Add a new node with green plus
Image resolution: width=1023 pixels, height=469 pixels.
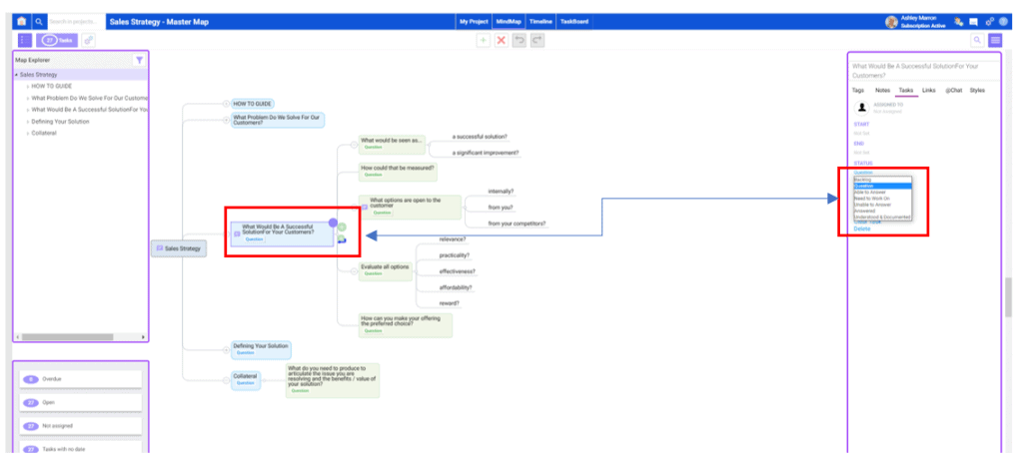coord(484,40)
